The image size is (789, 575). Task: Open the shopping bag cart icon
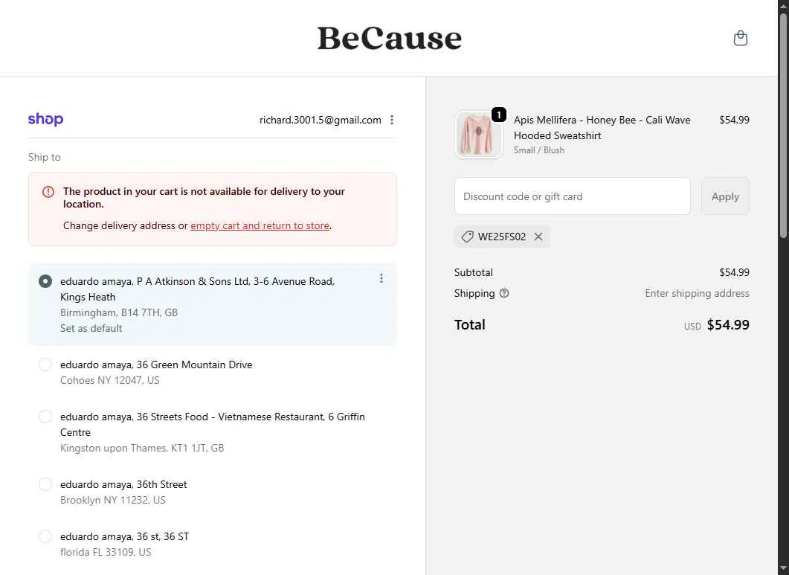pos(740,38)
